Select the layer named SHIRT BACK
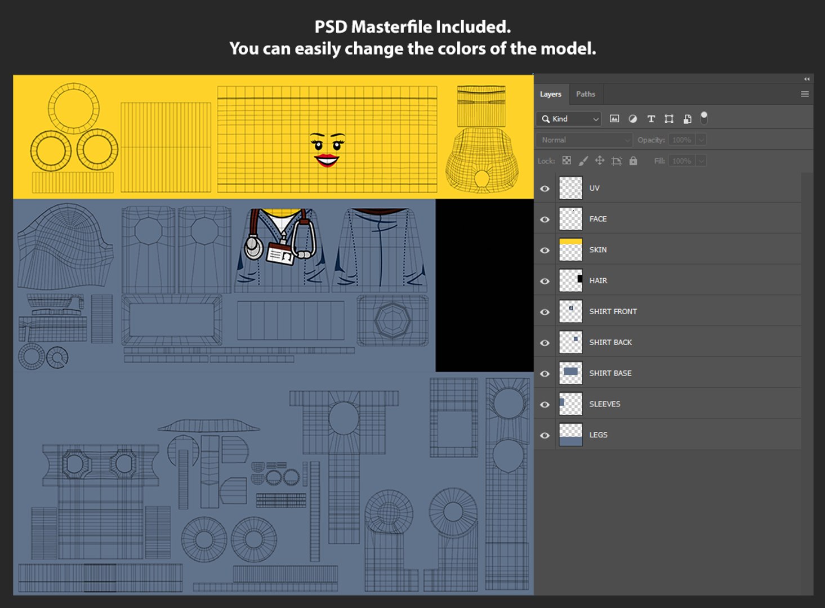 pyautogui.click(x=610, y=342)
